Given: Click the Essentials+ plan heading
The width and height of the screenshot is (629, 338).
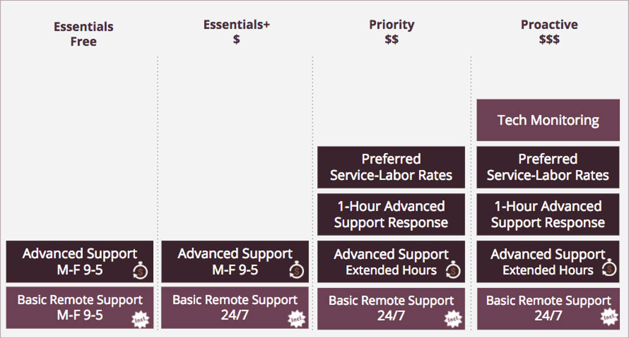Looking at the screenshot, I should pos(237,31).
